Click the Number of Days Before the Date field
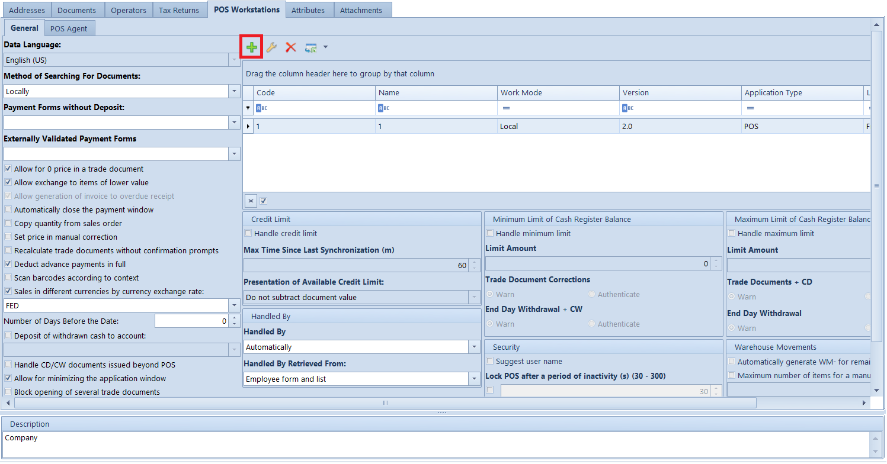 coord(192,321)
